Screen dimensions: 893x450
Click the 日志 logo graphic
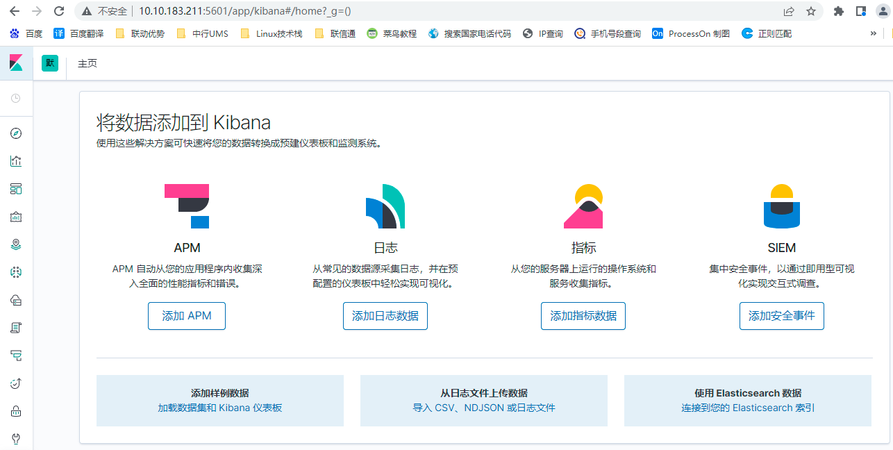click(x=385, y=206)
